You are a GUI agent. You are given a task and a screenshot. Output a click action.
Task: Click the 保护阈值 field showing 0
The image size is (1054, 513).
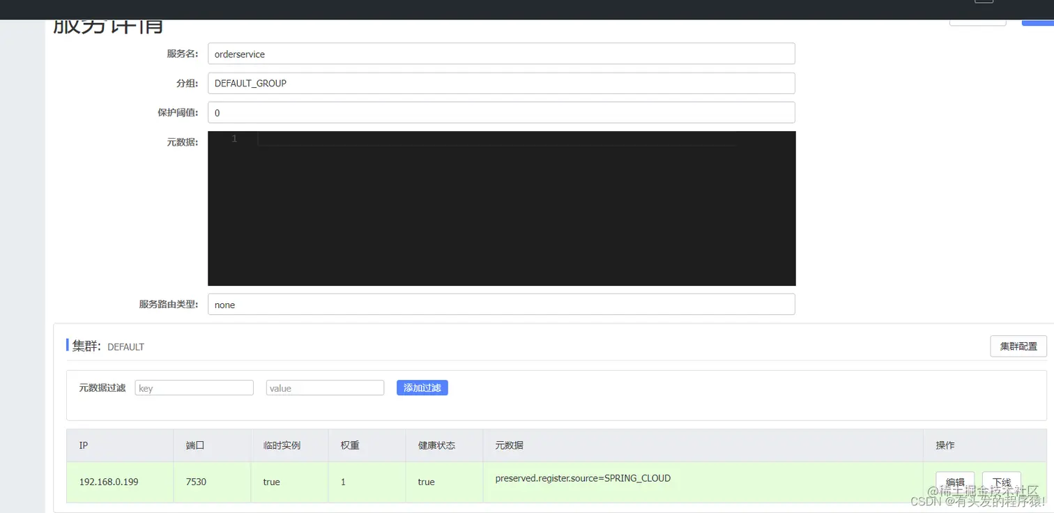501,112
